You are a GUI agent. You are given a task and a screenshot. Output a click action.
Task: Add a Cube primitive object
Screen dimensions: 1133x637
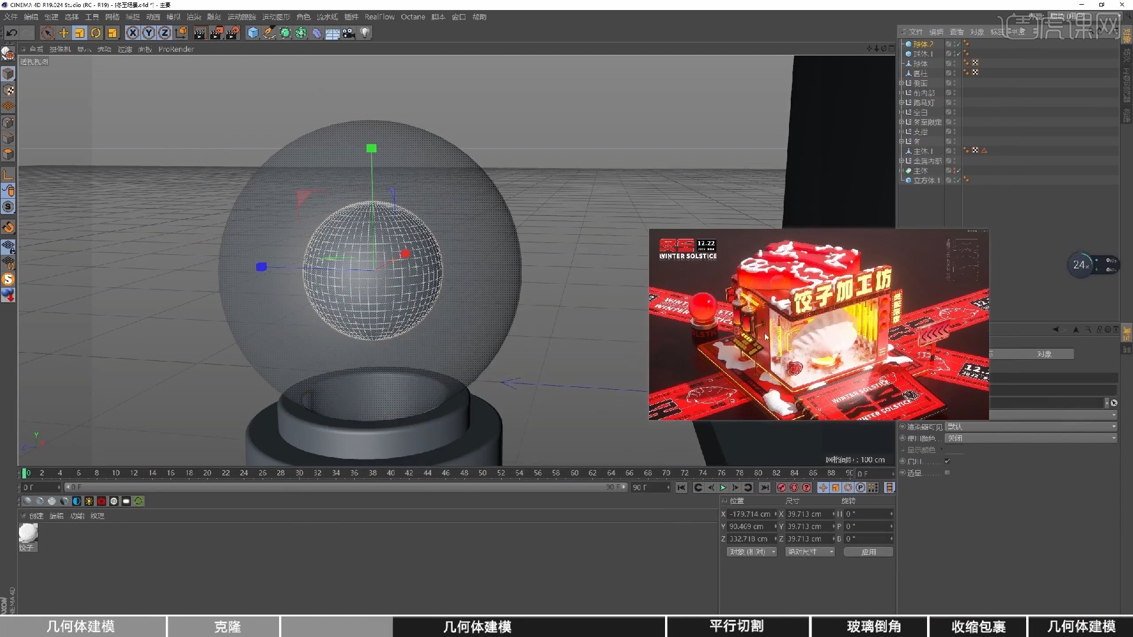(x=253, y=33)
